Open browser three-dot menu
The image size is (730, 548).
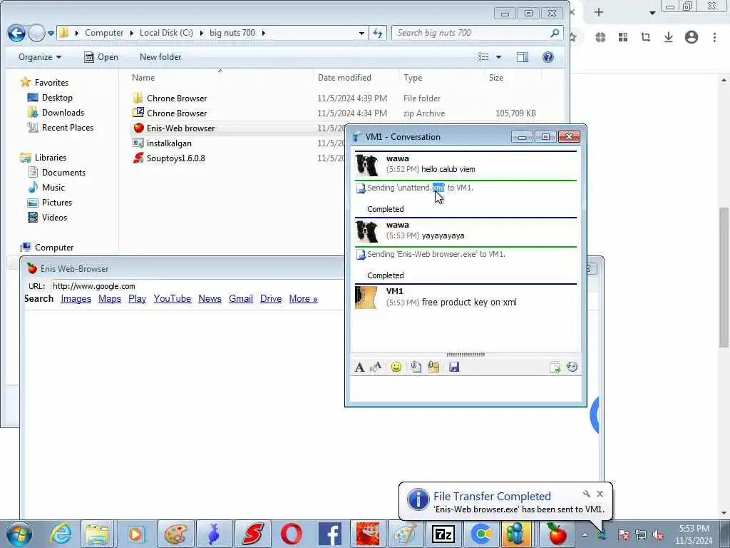coord(714,37)
